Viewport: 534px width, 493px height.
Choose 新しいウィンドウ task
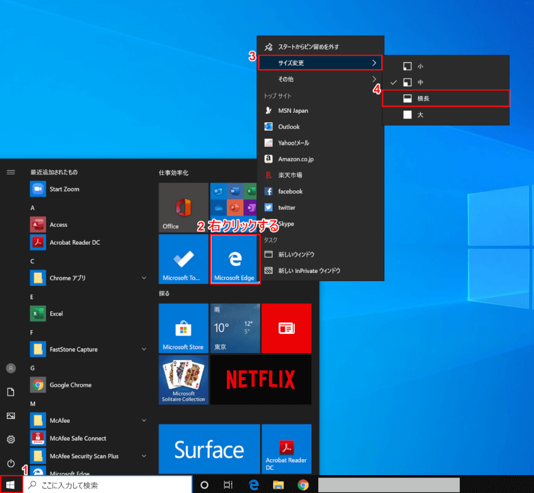pos(320,255)
